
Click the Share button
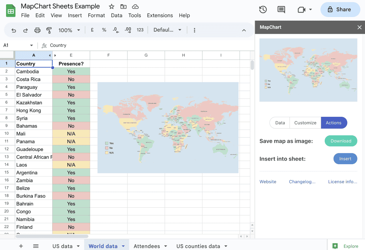340,10
